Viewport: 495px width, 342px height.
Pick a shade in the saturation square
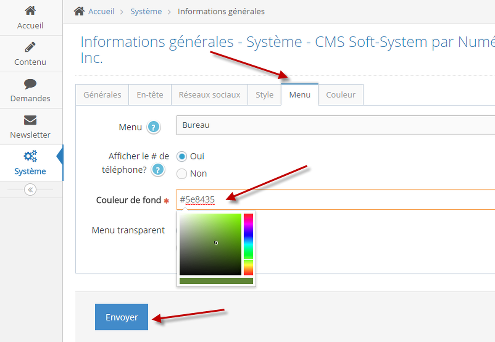tap(211, 244)
